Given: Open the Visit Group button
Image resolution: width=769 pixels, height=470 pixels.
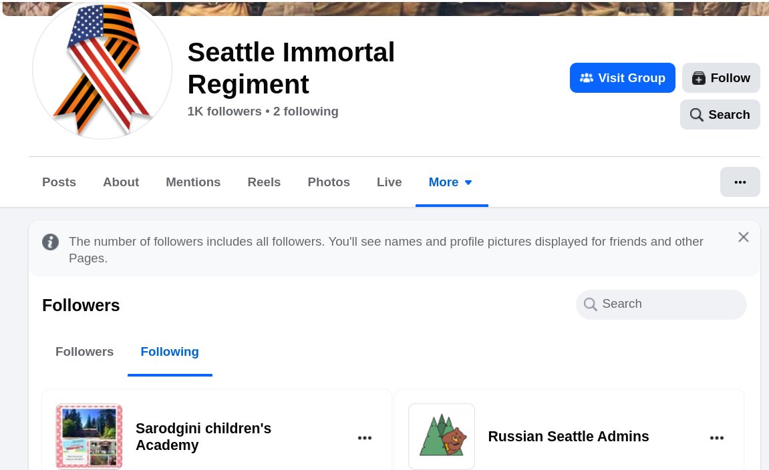Looking at the screenshot, I should click(623, 78).
